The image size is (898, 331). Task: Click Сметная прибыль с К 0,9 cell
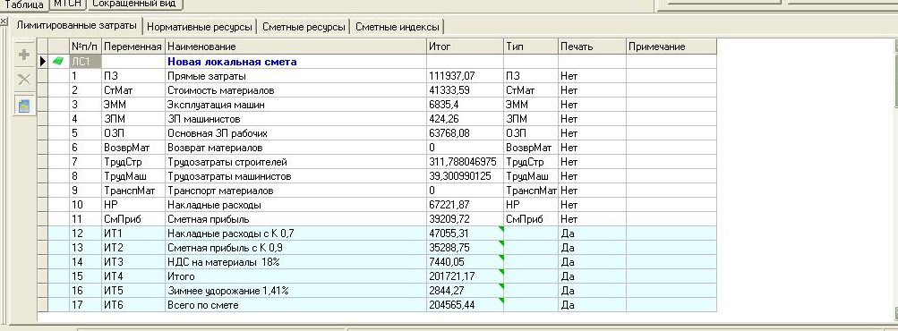click(x=295, y=248)
